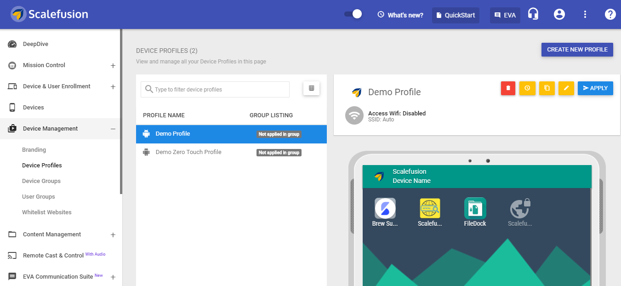Image resolution: width=621 pixels, height=286 pixels.
Task: Open the account profile icon
Action: (559, 14)
